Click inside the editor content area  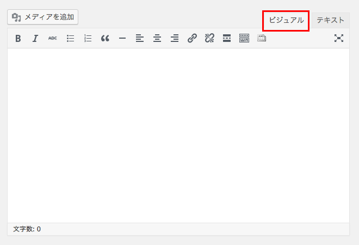tap(178, 135)
